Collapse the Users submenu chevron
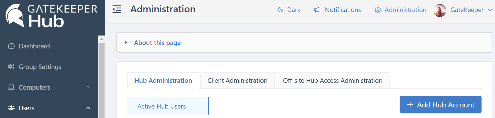 (88, 108)
